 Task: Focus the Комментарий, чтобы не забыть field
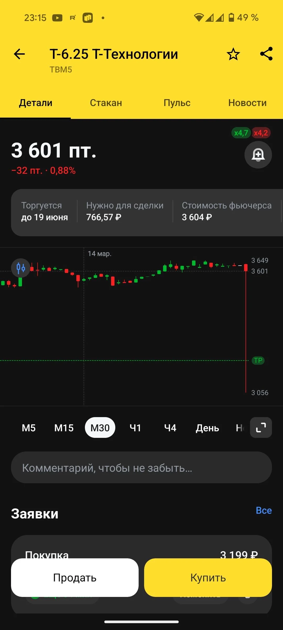(x=141, y=468)
